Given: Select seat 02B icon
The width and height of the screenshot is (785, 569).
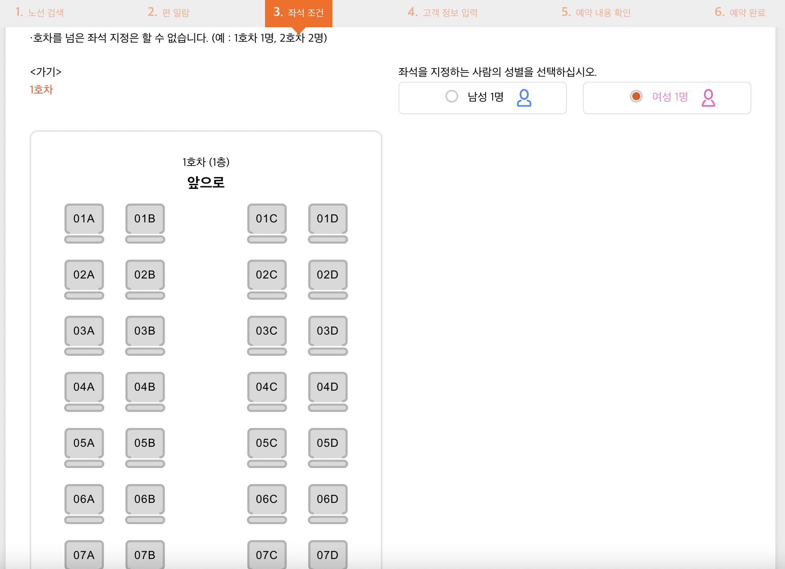Looking at the screenshot, I should pos(145,275).
